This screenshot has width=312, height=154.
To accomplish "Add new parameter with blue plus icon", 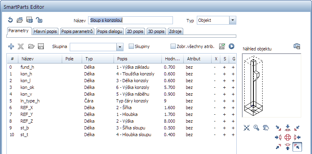I will [11, 46].
